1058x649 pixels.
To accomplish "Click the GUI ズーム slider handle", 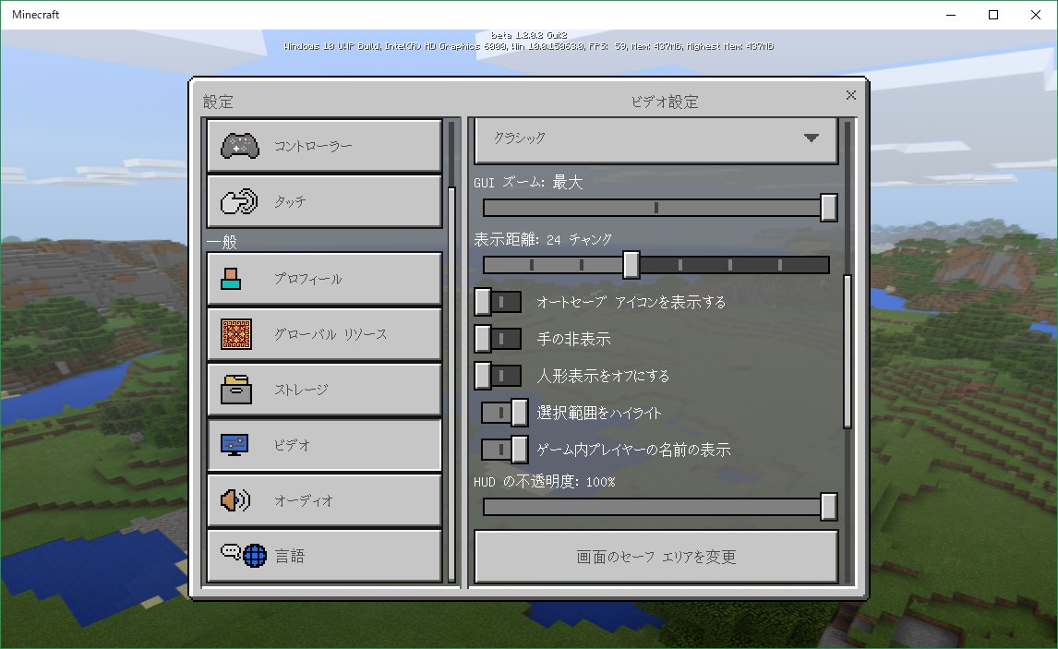I will pos(829,207).
